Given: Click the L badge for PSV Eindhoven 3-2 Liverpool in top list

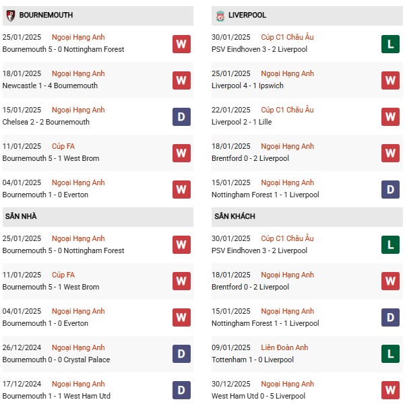Looking at the screenshot, I should pos(390,44).
